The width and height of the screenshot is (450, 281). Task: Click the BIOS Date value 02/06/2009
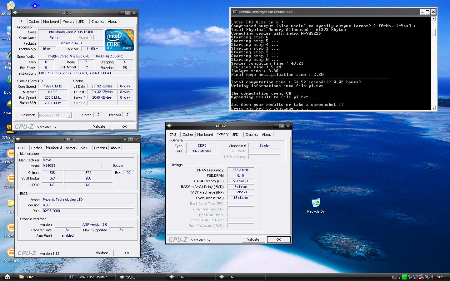(88, 211)
